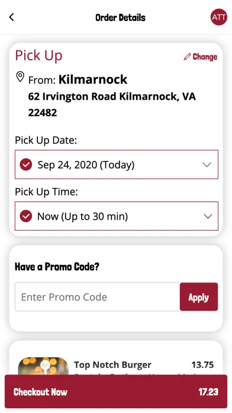232x413 pixels.
Task: Tap the checkmark icon beside Now
Action: tap(26, 216)
